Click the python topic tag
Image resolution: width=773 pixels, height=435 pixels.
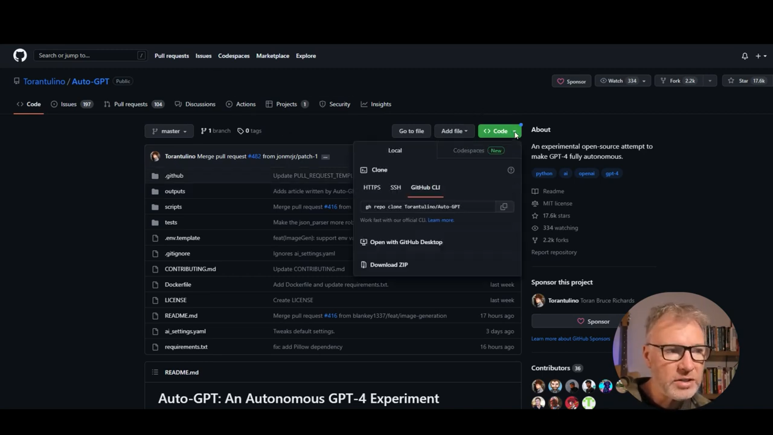tap(544, 173)
